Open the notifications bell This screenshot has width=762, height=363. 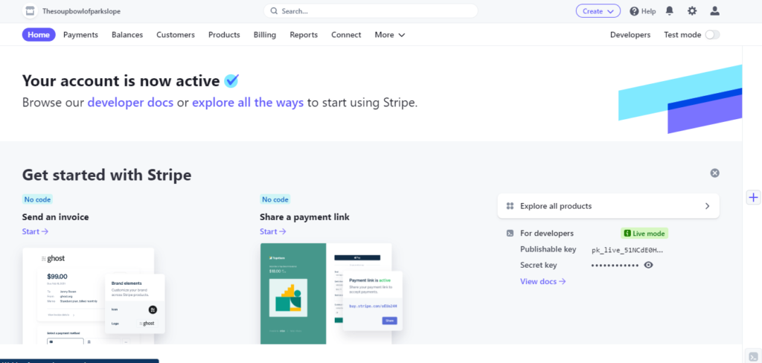point(670,10)
